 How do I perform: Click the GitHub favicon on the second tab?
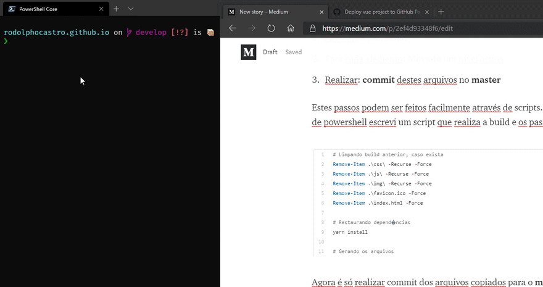coord(337,12)
